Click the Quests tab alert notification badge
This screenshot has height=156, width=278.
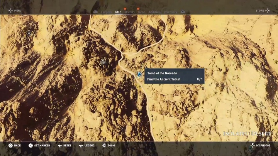tap(125, 8)
